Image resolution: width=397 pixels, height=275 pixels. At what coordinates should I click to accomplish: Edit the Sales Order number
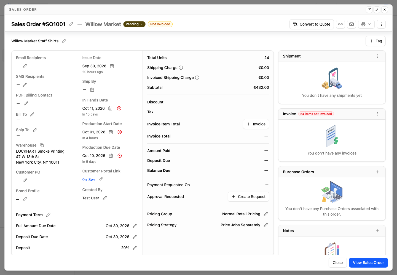71,24
